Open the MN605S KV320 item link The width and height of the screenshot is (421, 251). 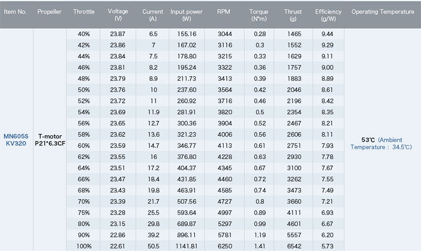16,140
